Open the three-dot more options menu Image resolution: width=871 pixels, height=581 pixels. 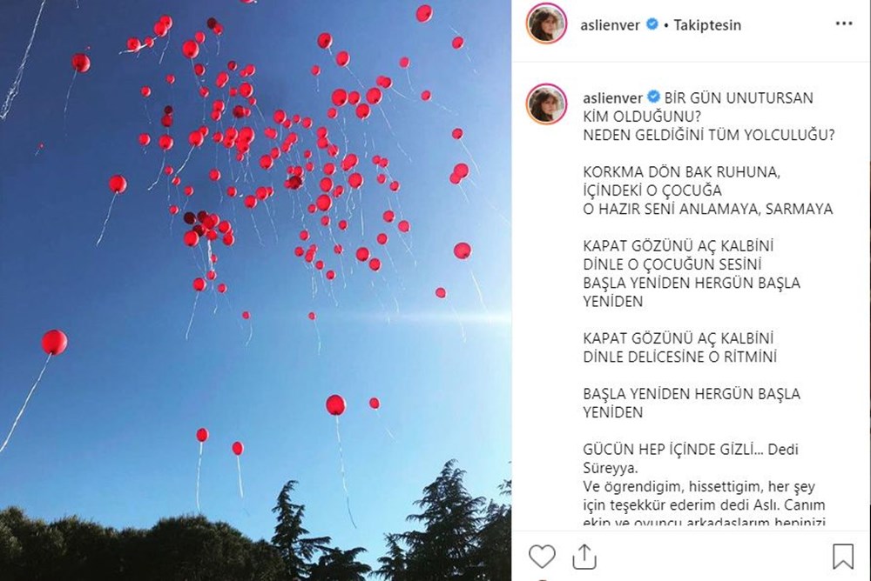(844, 23)
